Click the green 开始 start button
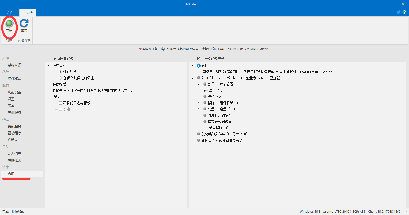 pos(9,26)
